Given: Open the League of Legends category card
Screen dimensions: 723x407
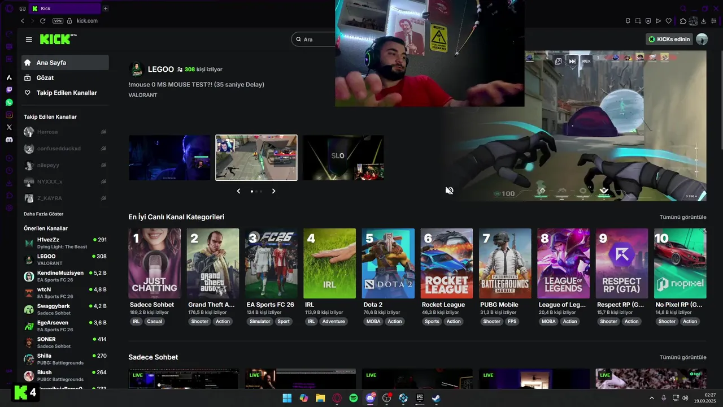Looking at the screenshot, I should (563, 263).
